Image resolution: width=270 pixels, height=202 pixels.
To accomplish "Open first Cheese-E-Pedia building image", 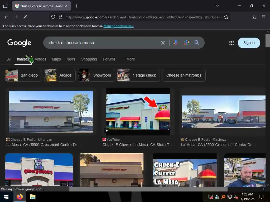I will coord(51,112).
